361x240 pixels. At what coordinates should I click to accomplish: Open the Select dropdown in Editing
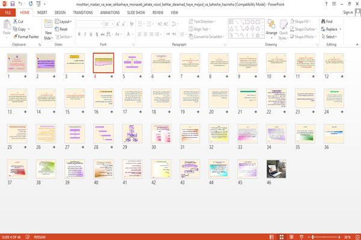coord(329,37)
